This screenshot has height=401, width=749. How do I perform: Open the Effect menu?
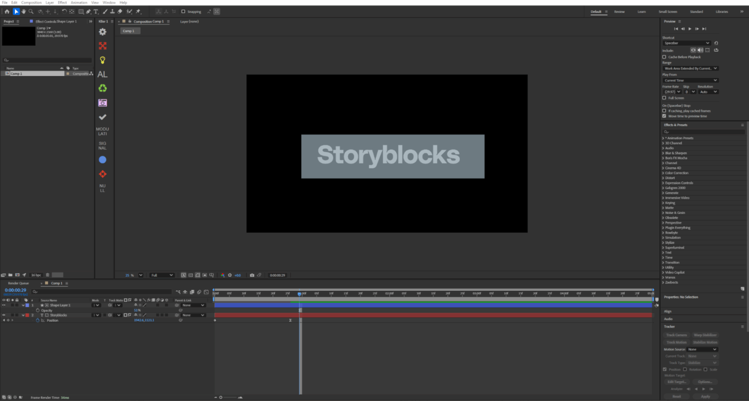(62, 2)
